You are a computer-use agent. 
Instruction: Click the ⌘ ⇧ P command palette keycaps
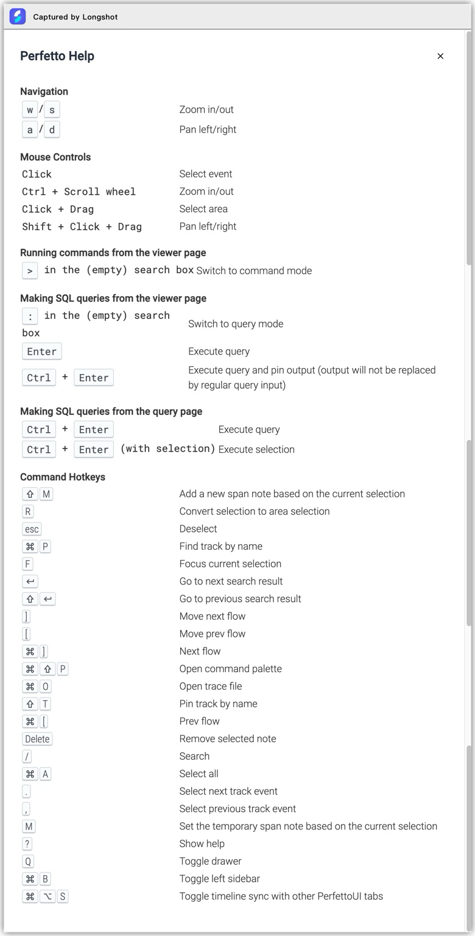45,668
